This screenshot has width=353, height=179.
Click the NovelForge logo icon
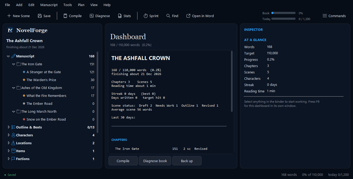[x=10, y=30]
